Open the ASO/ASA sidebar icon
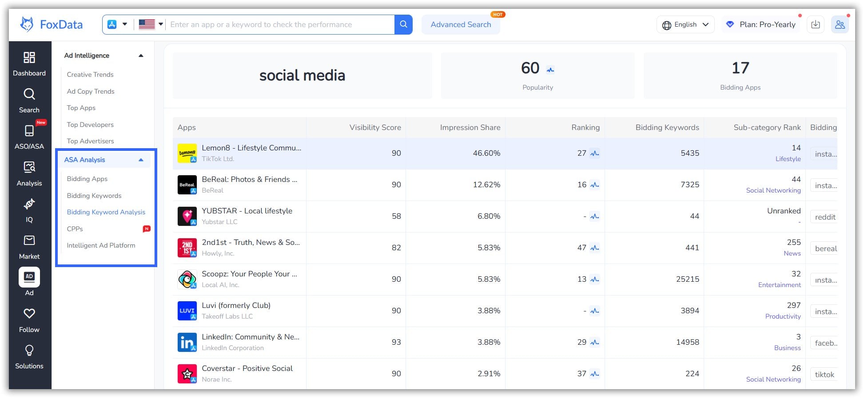This screenshot has height=398, width=864. [29, 130]
